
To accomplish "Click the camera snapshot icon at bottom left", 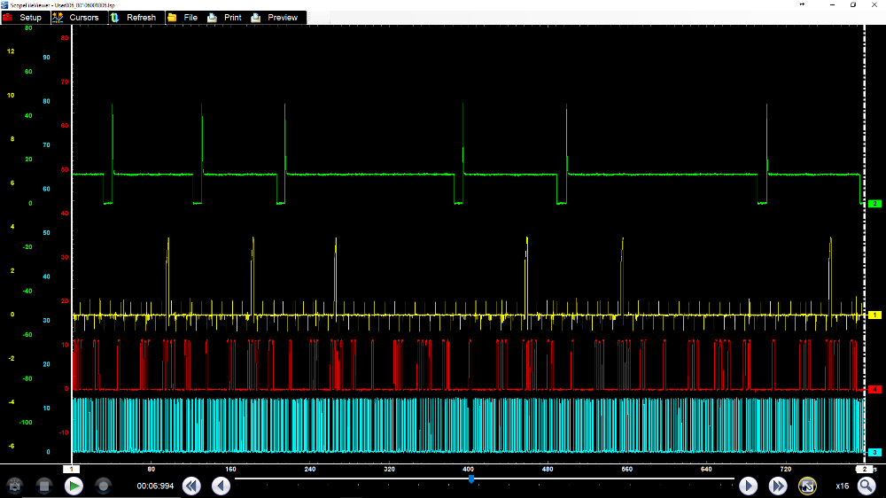I will point(13,486).
